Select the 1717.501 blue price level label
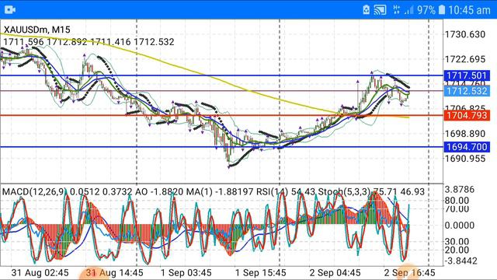497x280 pixels. click(467, 75)
